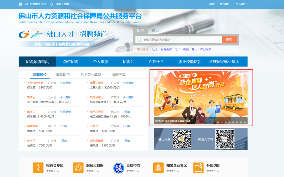Select the 高薪职位 tab
The image size is (284, 177).
click(63, 75)
